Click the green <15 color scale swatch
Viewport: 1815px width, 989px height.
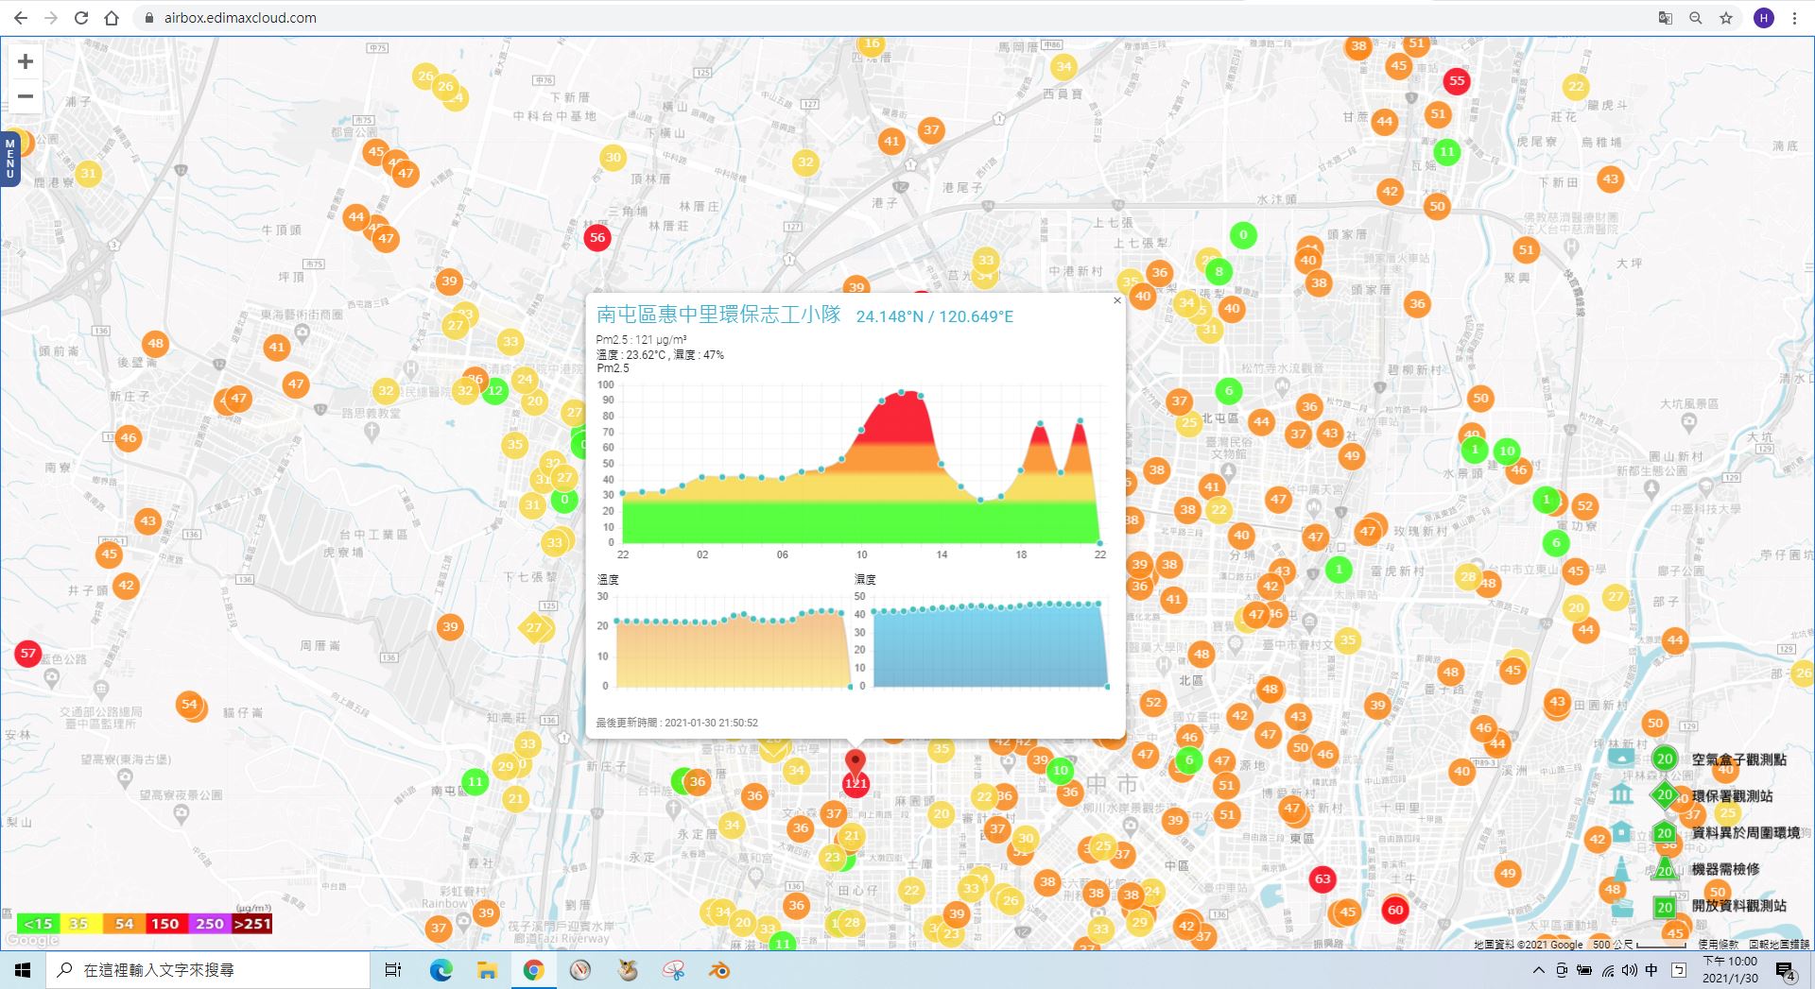pos(39,924)
